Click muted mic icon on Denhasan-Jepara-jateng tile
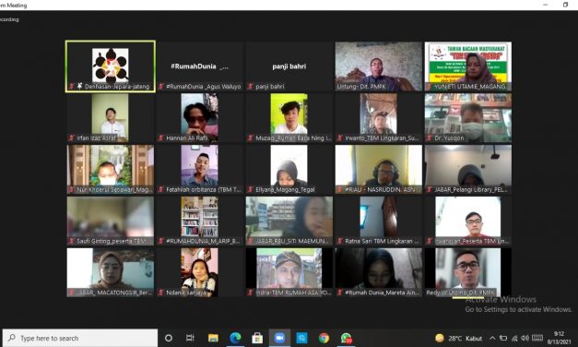 click(72, 87)
